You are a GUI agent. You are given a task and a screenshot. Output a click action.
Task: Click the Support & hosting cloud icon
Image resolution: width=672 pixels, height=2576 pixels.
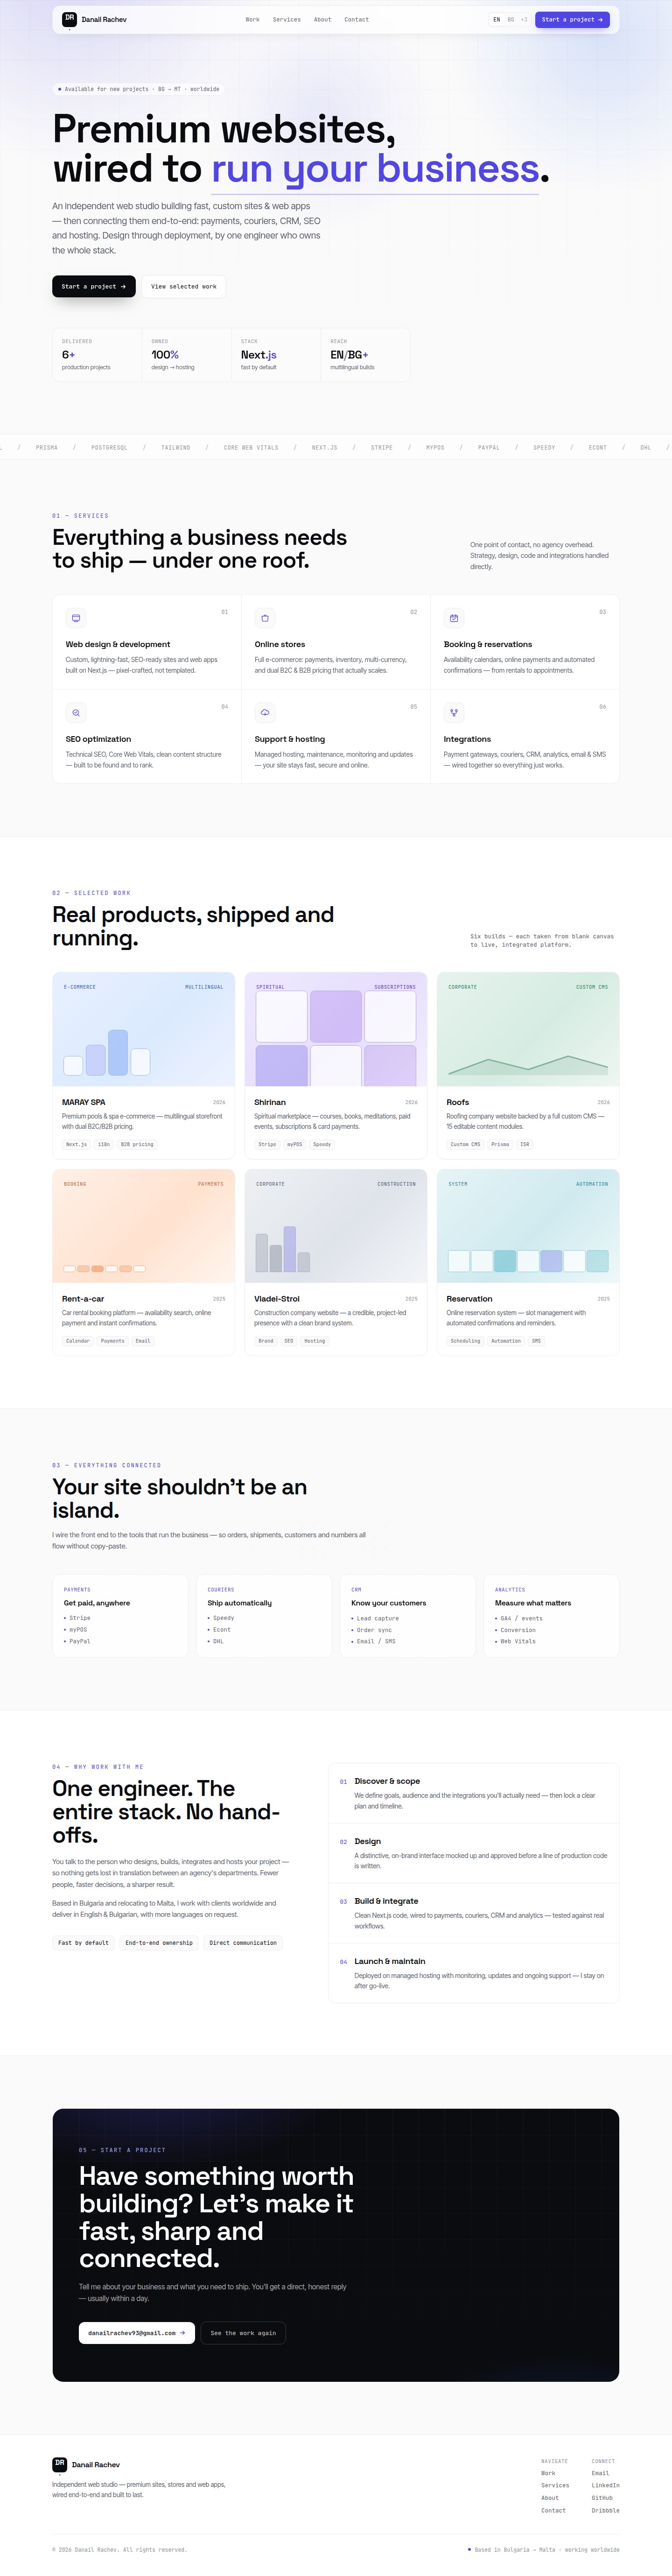pos(264,713)
